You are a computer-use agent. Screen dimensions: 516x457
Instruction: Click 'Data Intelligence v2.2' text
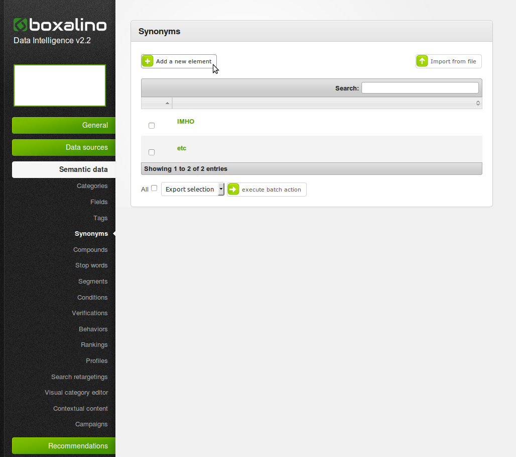click(52, 41)
